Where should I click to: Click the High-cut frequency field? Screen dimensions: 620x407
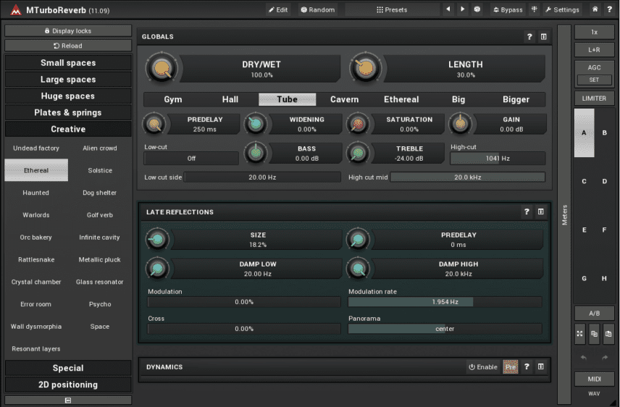pos(498,158)
